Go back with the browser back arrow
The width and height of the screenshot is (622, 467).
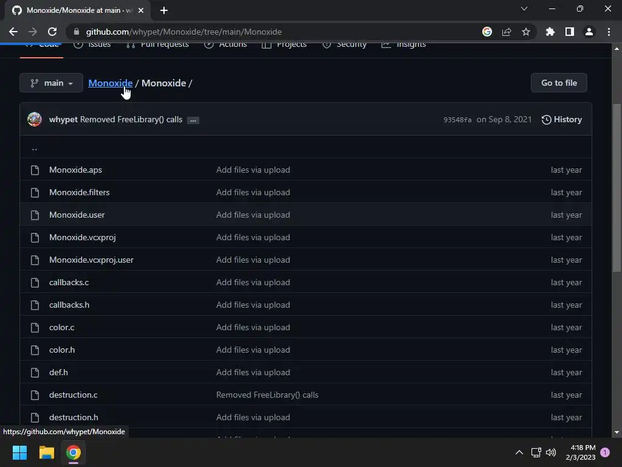[x=13, y=32]
